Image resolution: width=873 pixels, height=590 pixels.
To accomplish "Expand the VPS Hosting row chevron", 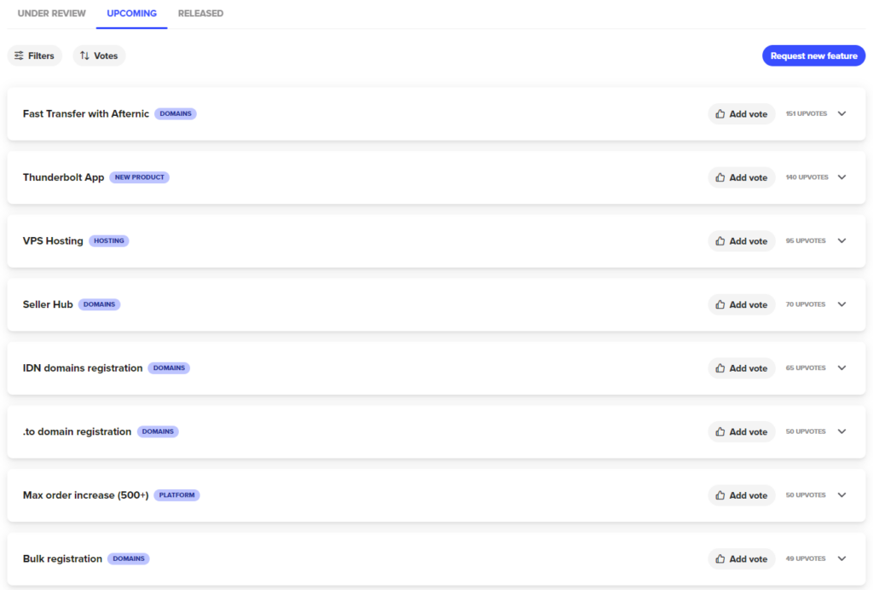I will click(841, 241).
